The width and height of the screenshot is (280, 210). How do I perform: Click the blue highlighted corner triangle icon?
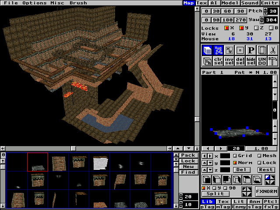(x=267, y=177)
